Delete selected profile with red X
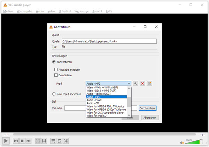 [x=142, y=84]
